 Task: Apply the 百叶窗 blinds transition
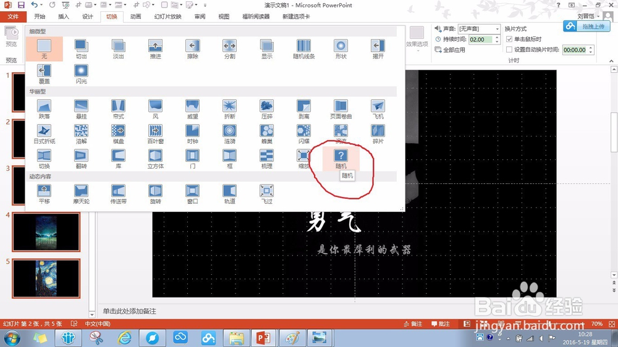point(155,134)
